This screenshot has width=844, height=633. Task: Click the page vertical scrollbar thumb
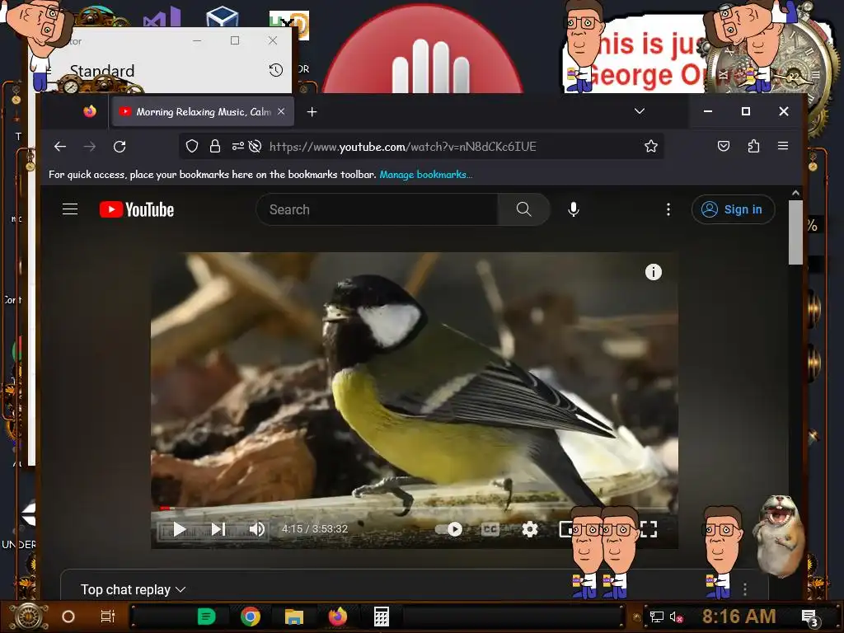click(x=795, y=232)
